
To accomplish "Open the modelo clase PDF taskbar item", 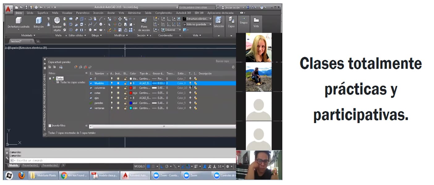I will tap(104, 175).
